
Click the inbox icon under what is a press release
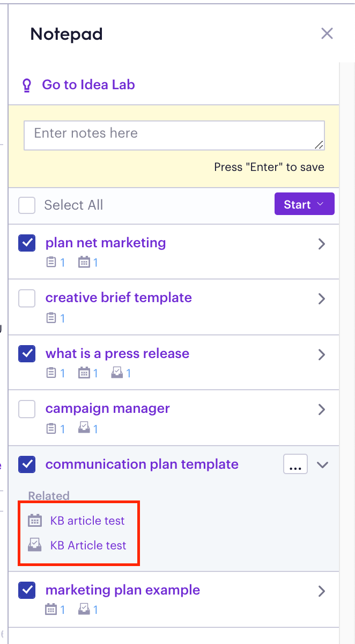(117, 373)
